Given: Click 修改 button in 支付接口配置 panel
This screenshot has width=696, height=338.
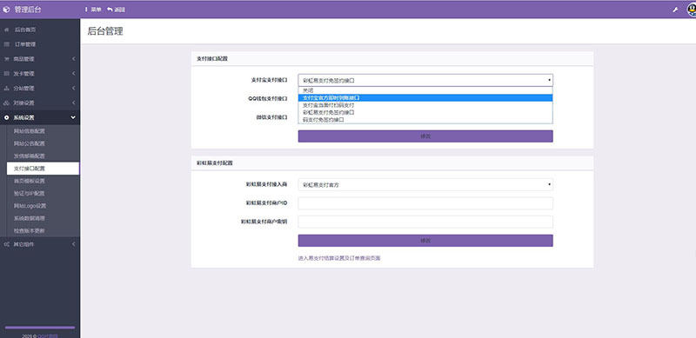Looking at the screenshot, I should 425,136.
